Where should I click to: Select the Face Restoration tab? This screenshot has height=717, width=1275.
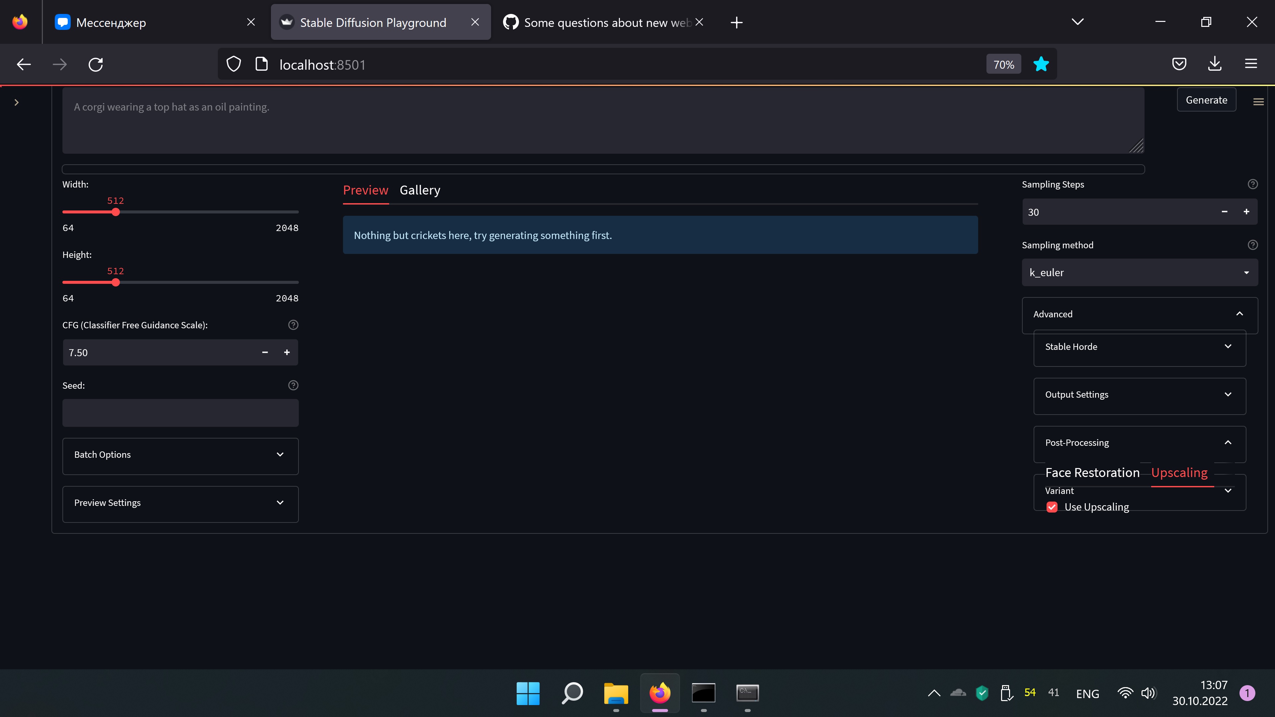tap(1092, 473)
